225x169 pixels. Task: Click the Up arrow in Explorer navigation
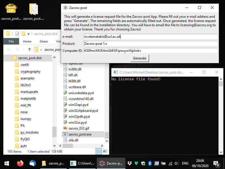coord(30,50)
